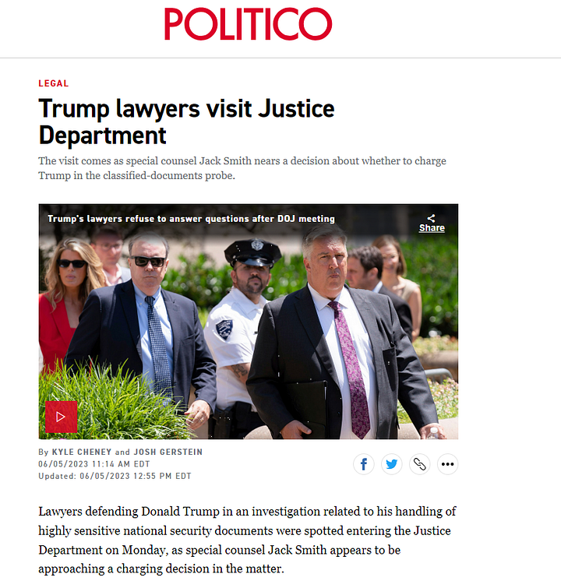Open author Kyle Cheney's page

pyautogui.click(x=82, y=452)
